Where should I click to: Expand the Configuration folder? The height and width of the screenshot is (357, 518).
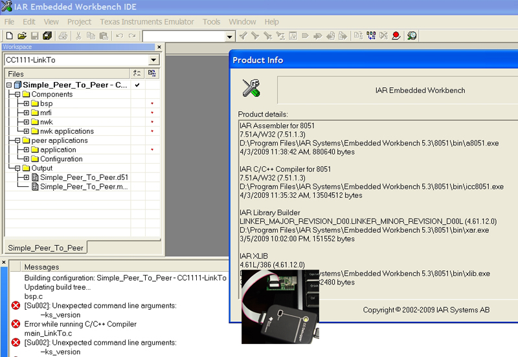(27, 159)
